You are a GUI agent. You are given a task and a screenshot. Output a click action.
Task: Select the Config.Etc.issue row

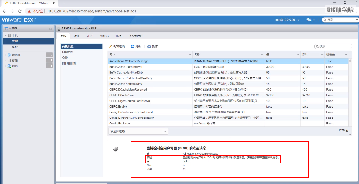pos(228,124)
